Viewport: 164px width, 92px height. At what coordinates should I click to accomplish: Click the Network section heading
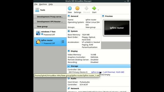[x=75, y=88]
